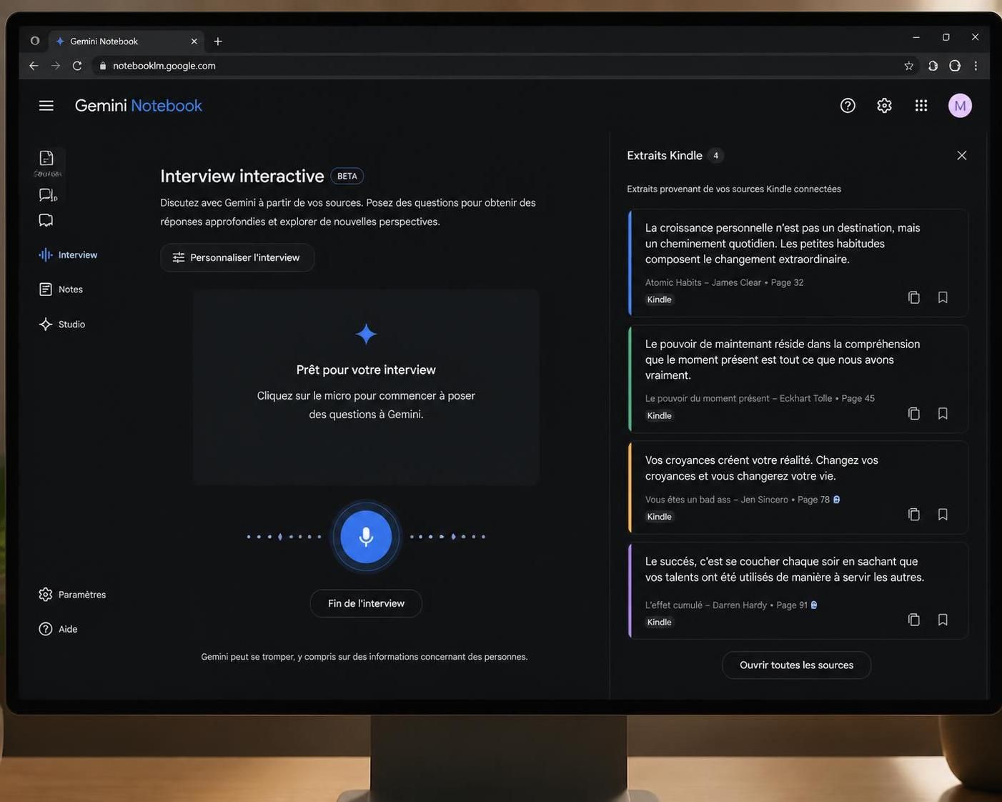
Task: Open the Google apps grid
Action: point(921,106)
